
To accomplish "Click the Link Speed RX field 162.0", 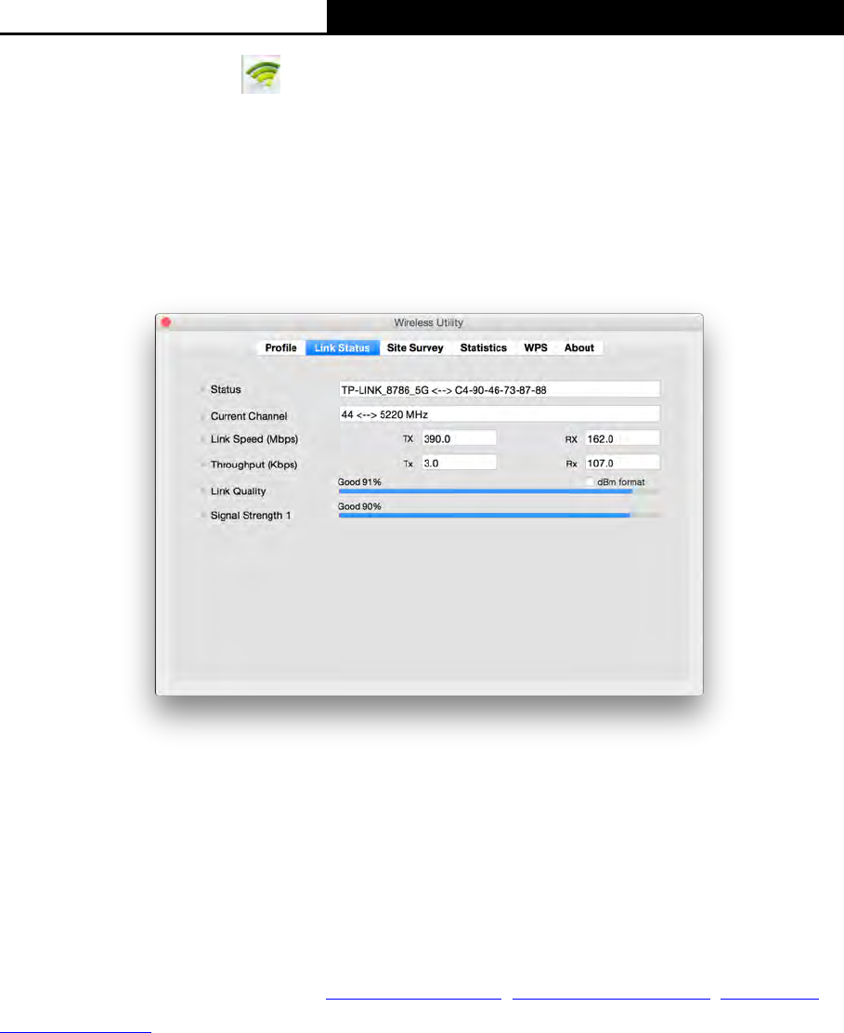I will (622, 438).
